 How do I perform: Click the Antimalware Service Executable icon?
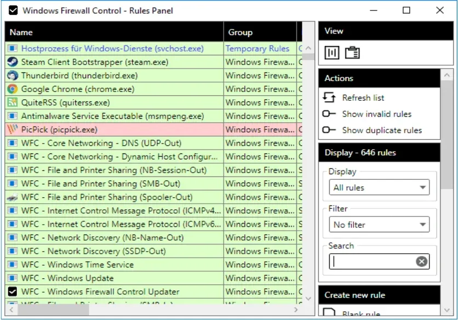tap(12, 116)
